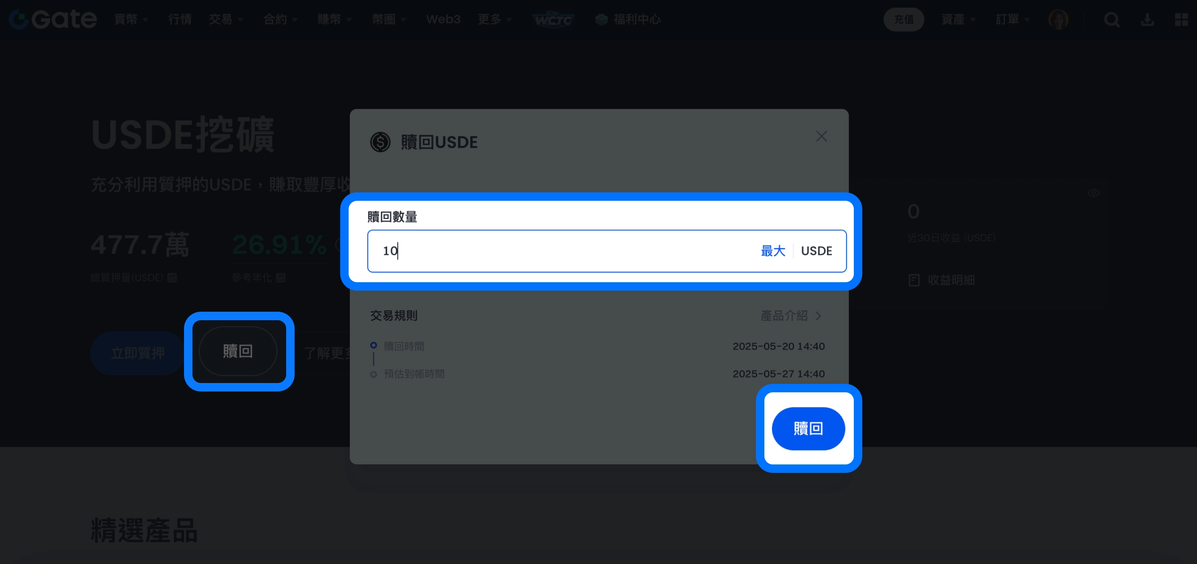Image resolution: width=1197 pixels, height=564 pixels.
Task: Close the 贖回USDE dialog
Action: pos(821,136)
